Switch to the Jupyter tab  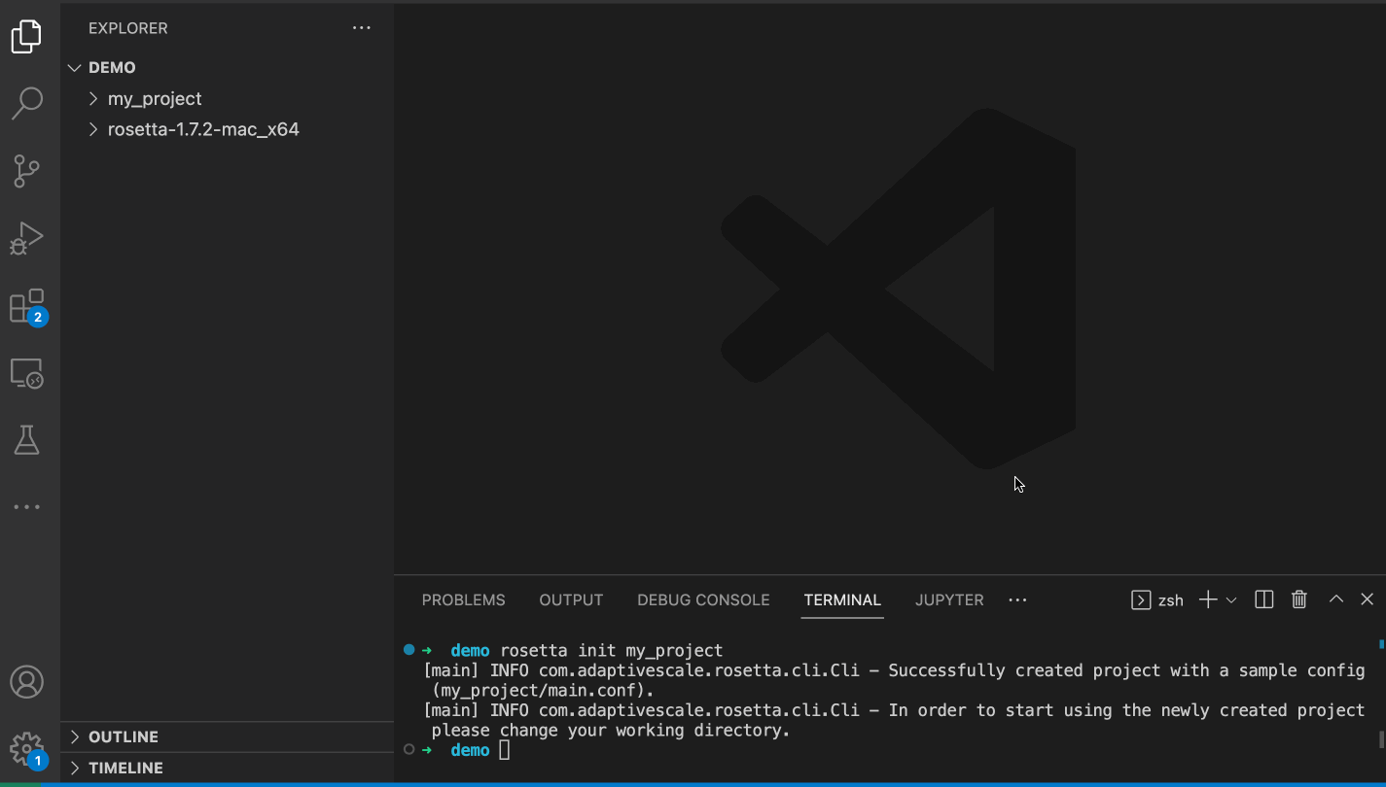[x=949, y=600]
